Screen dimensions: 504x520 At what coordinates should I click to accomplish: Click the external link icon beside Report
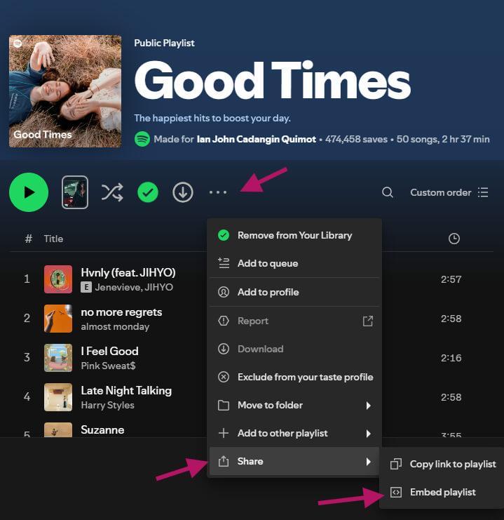coord(368,321)
